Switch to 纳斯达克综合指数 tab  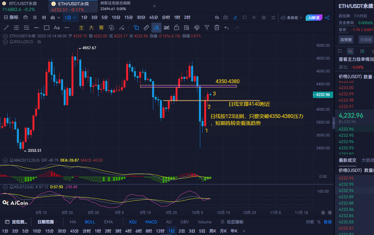tap(116, 6)
